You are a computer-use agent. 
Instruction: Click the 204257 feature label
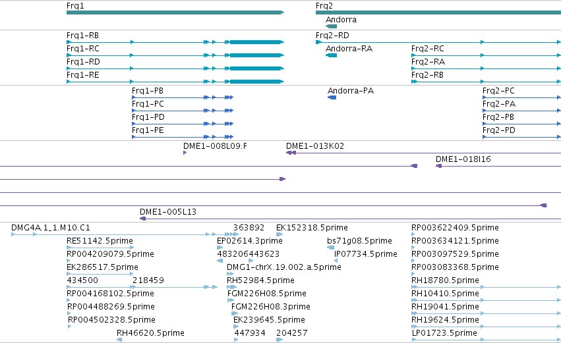coord(292,333)
